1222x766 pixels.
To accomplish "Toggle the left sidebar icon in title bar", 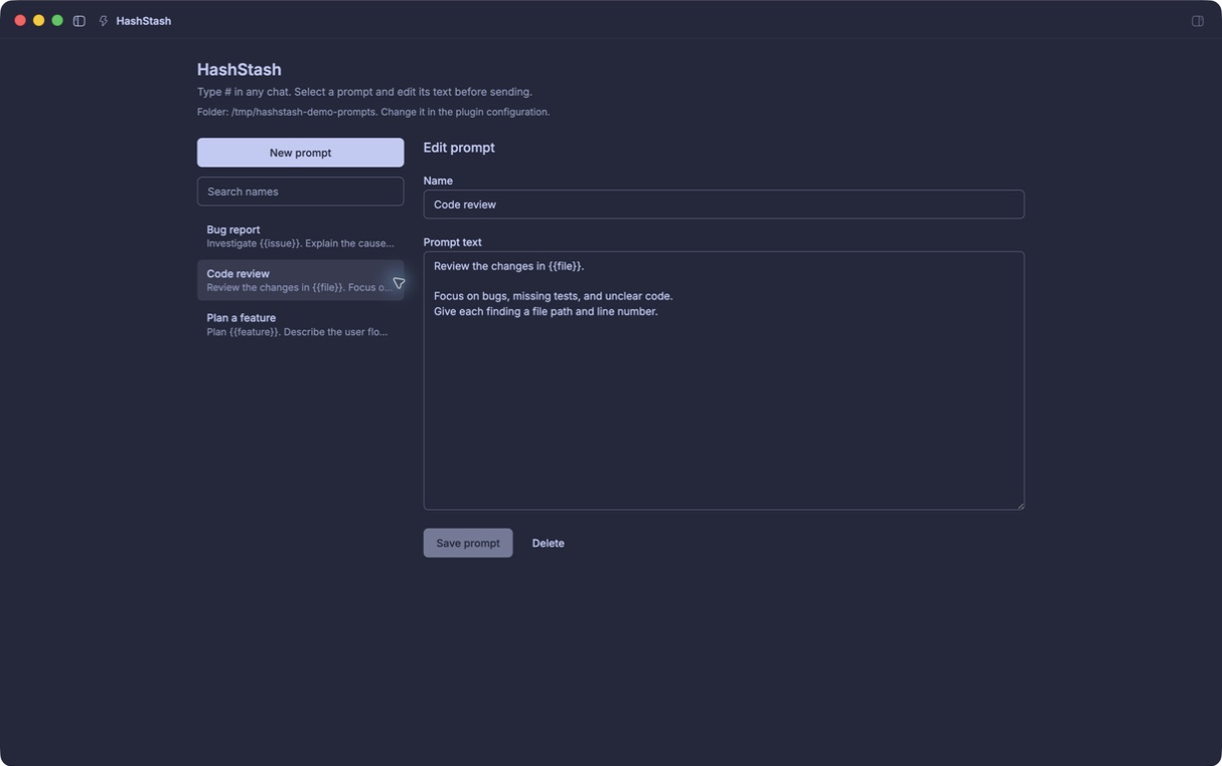I will [79, 21].
